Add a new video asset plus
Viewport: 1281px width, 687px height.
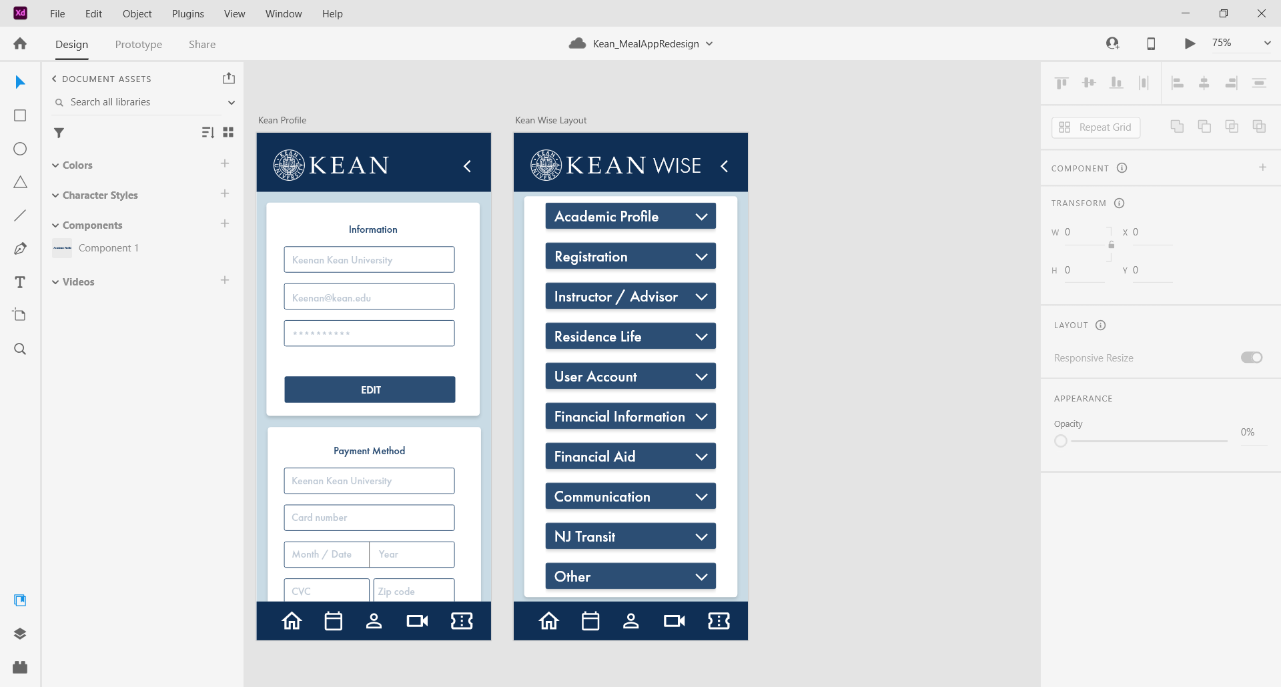[225, 280]
